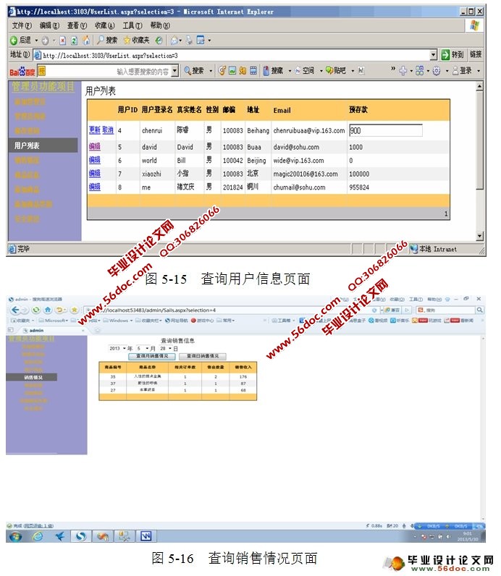This screenshot has width=501, height=576.
Task: Click 编辑 link for user david
Action: (x=94, y=146)
